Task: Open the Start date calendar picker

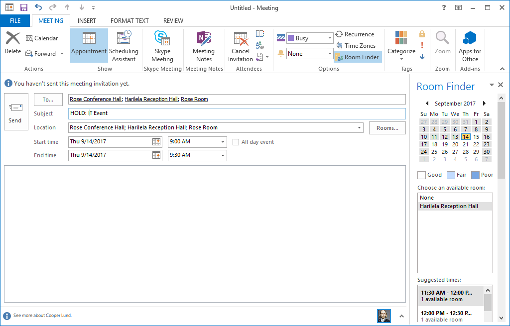Action: (x=156, y=142)
